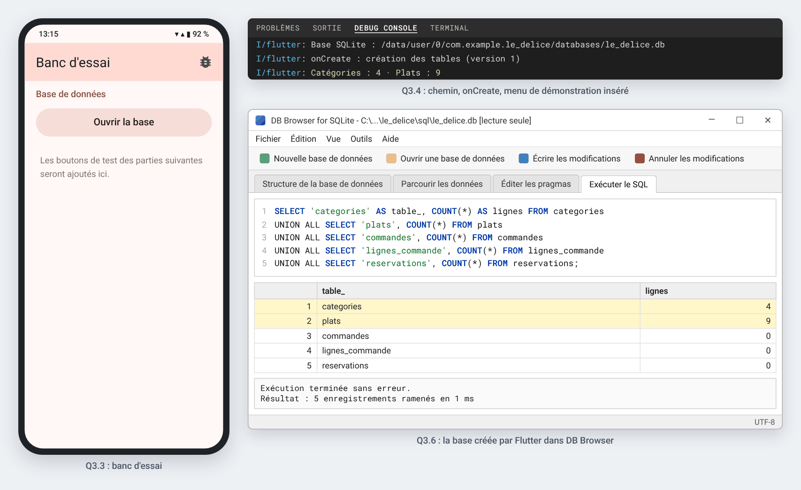The width and height of the screenshot is (801, 490).
Task: Tap the phone battery status icon
Action: click(189, 34)
